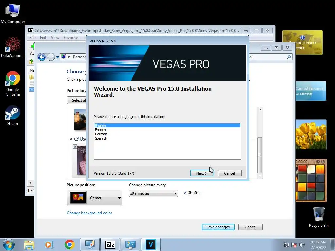Open File menu in 7-Zip window
335x251 pixels.
[32, 37]
